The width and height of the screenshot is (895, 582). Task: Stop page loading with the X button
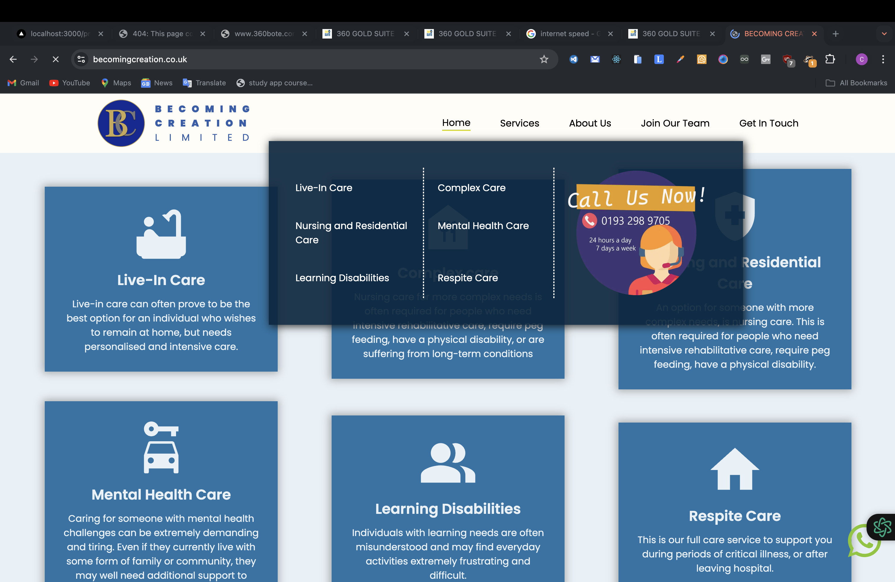click(x=56, y=59)
